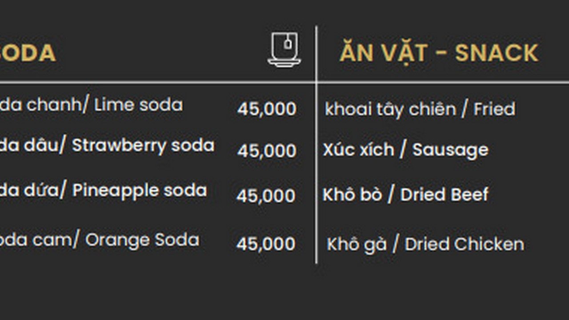Click the word Sausage
569x320 pixels.
pyautogui.click(x=450, y=150)
